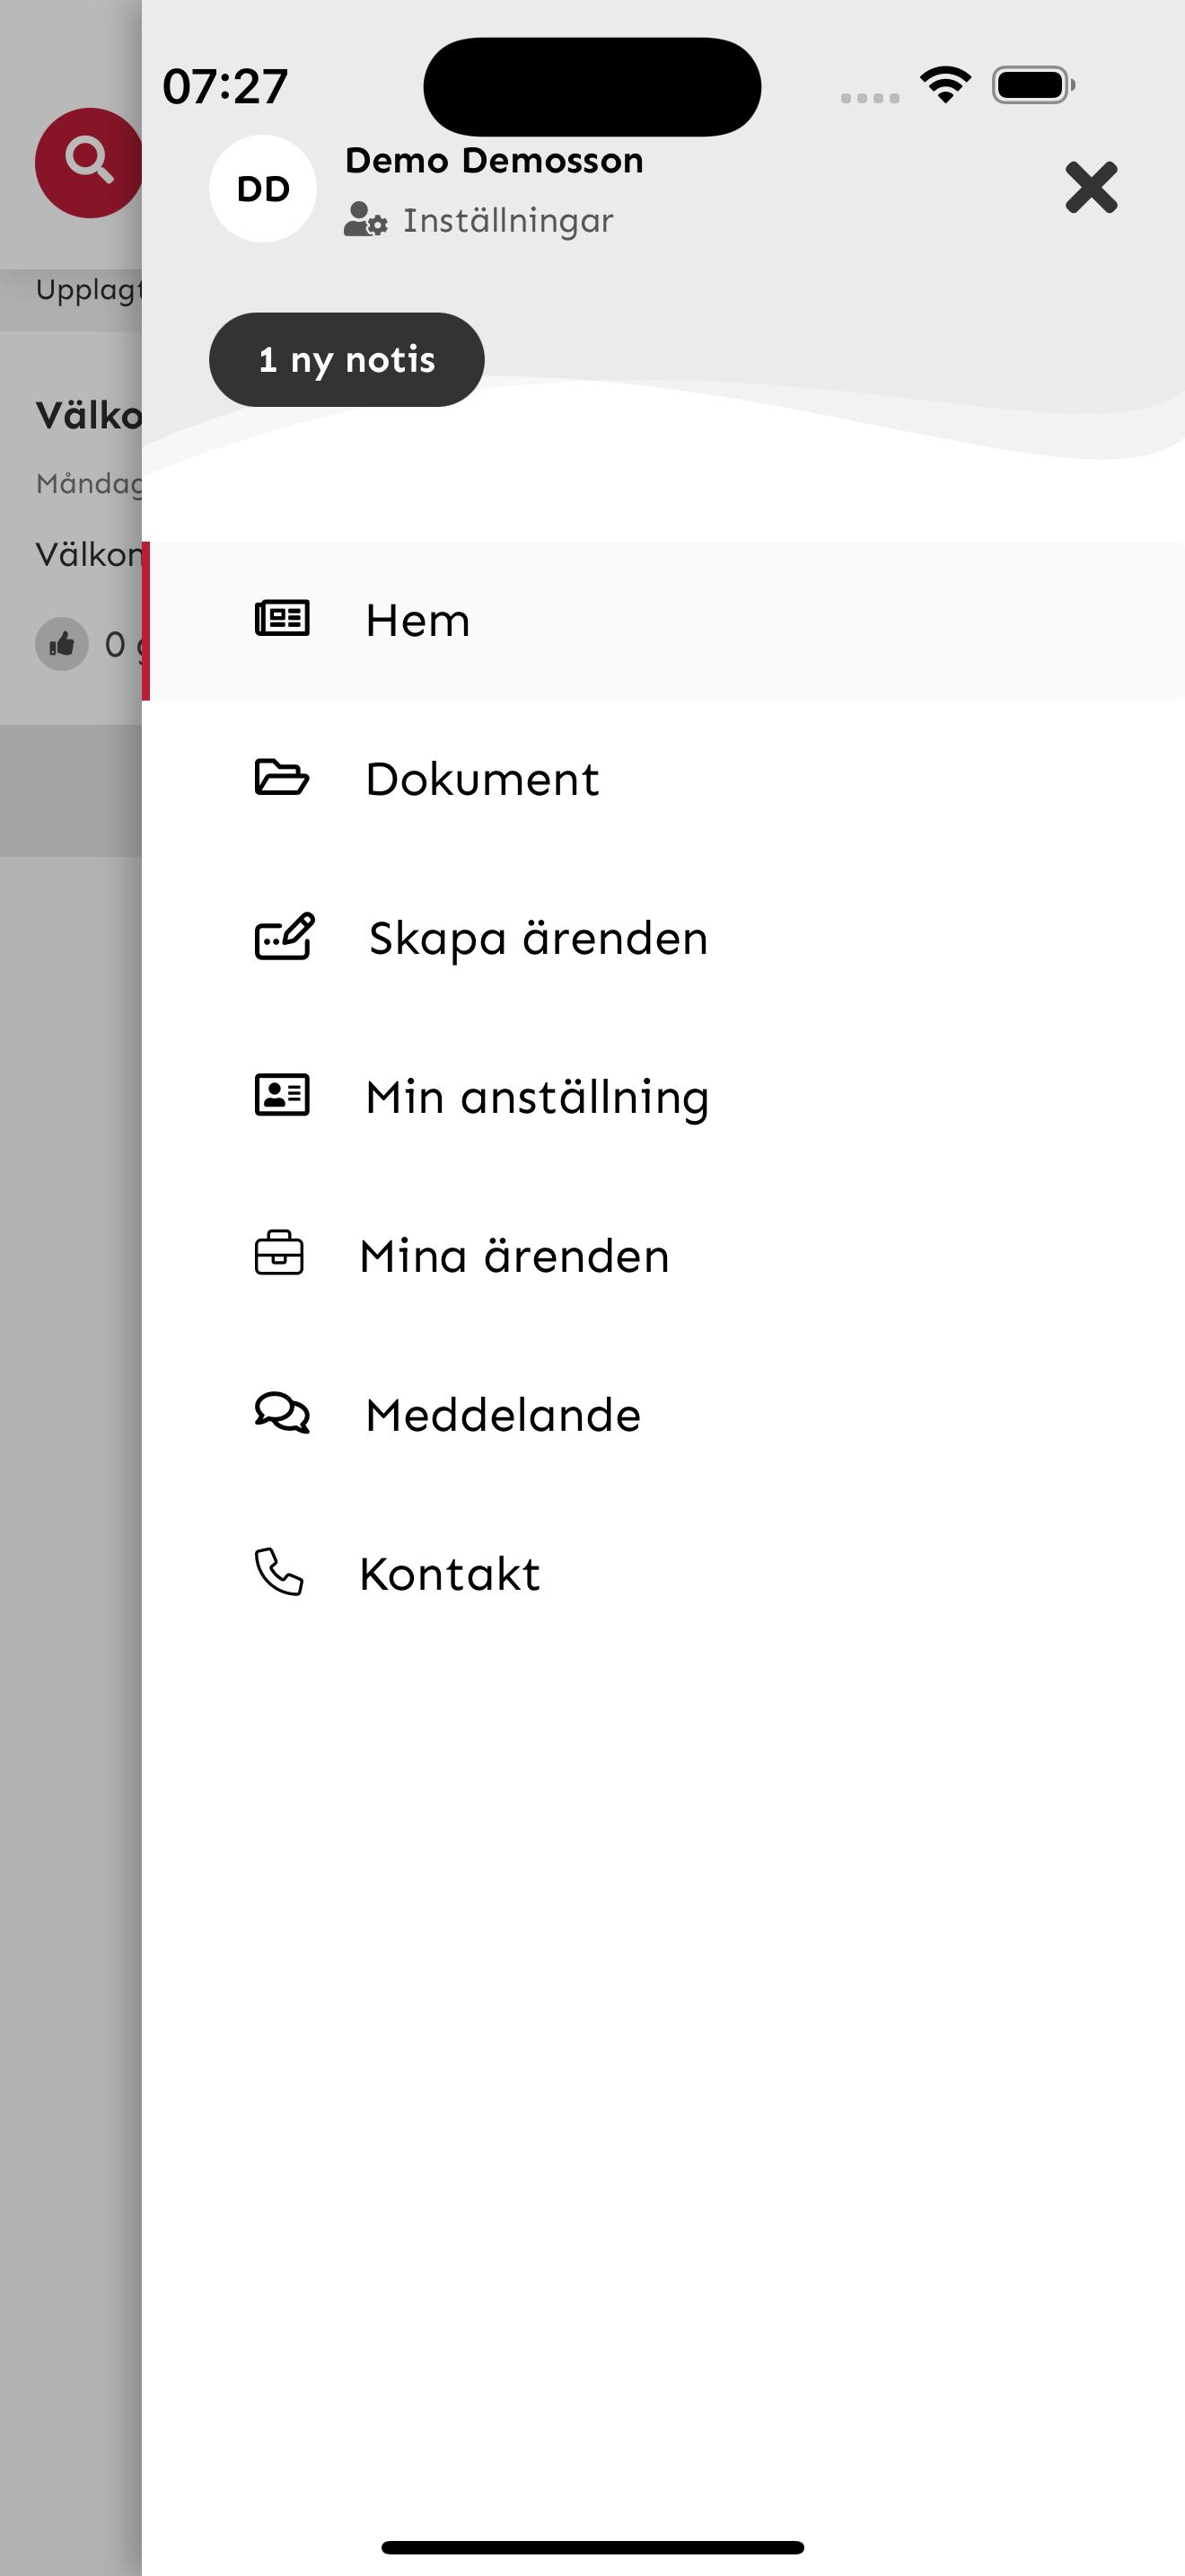The width and height of the screenshot is (1185, 2576).
Task: Tap the Hem newspaper icon
Action: pyautogui.click(x=282, y=618)
